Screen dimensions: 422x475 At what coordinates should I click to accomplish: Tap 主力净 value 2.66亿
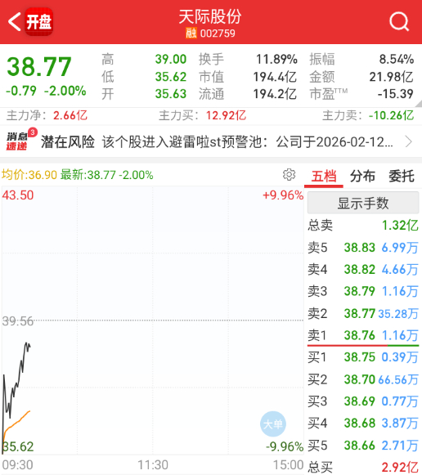pyautogui.click(x=70, y=115)
